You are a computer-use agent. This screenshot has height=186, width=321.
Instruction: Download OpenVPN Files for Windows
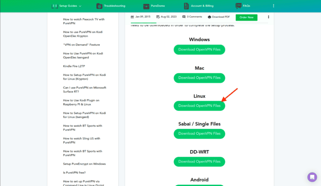pyautogui.click(x=199, y=50)
